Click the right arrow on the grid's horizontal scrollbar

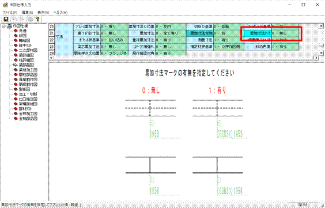[x=316, y=58]
